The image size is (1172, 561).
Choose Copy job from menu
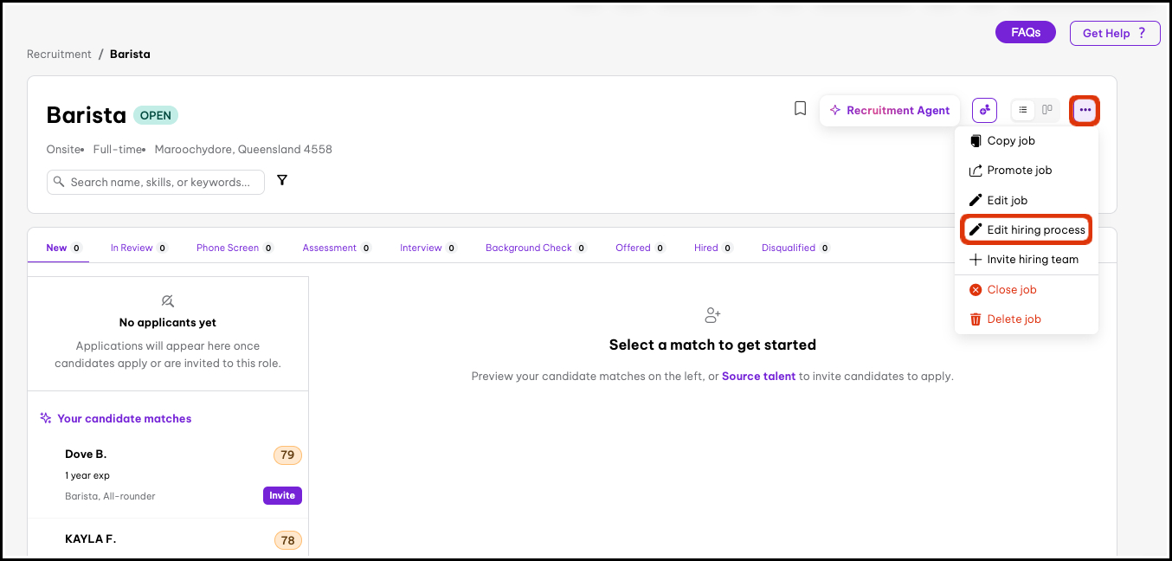(1027, 141)
